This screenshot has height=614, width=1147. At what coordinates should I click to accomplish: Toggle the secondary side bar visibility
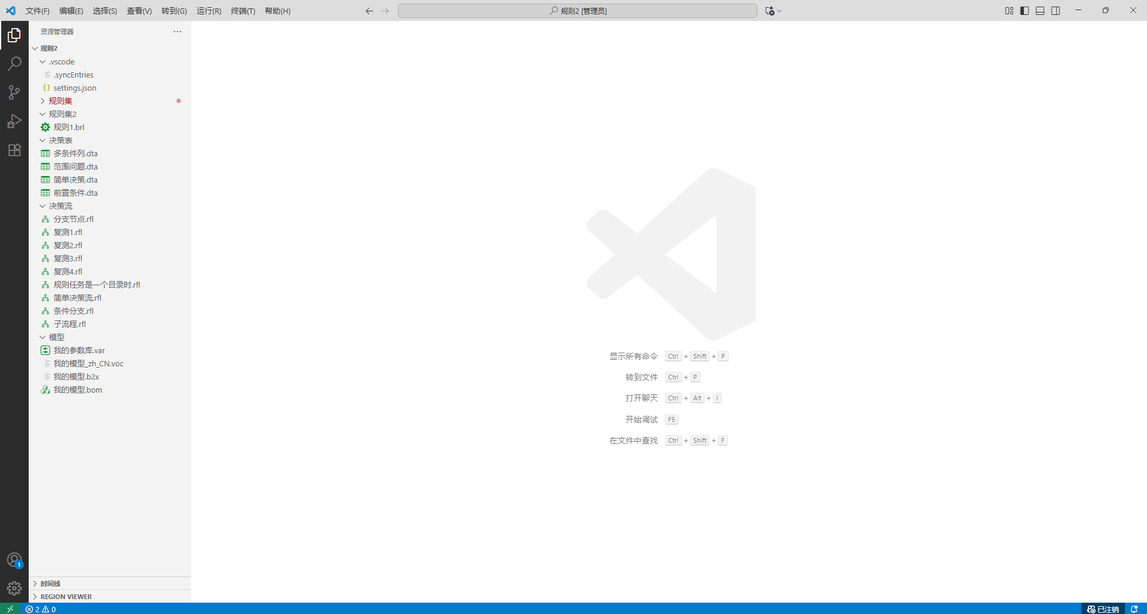pyautogui.click(x=1056, y=11)
